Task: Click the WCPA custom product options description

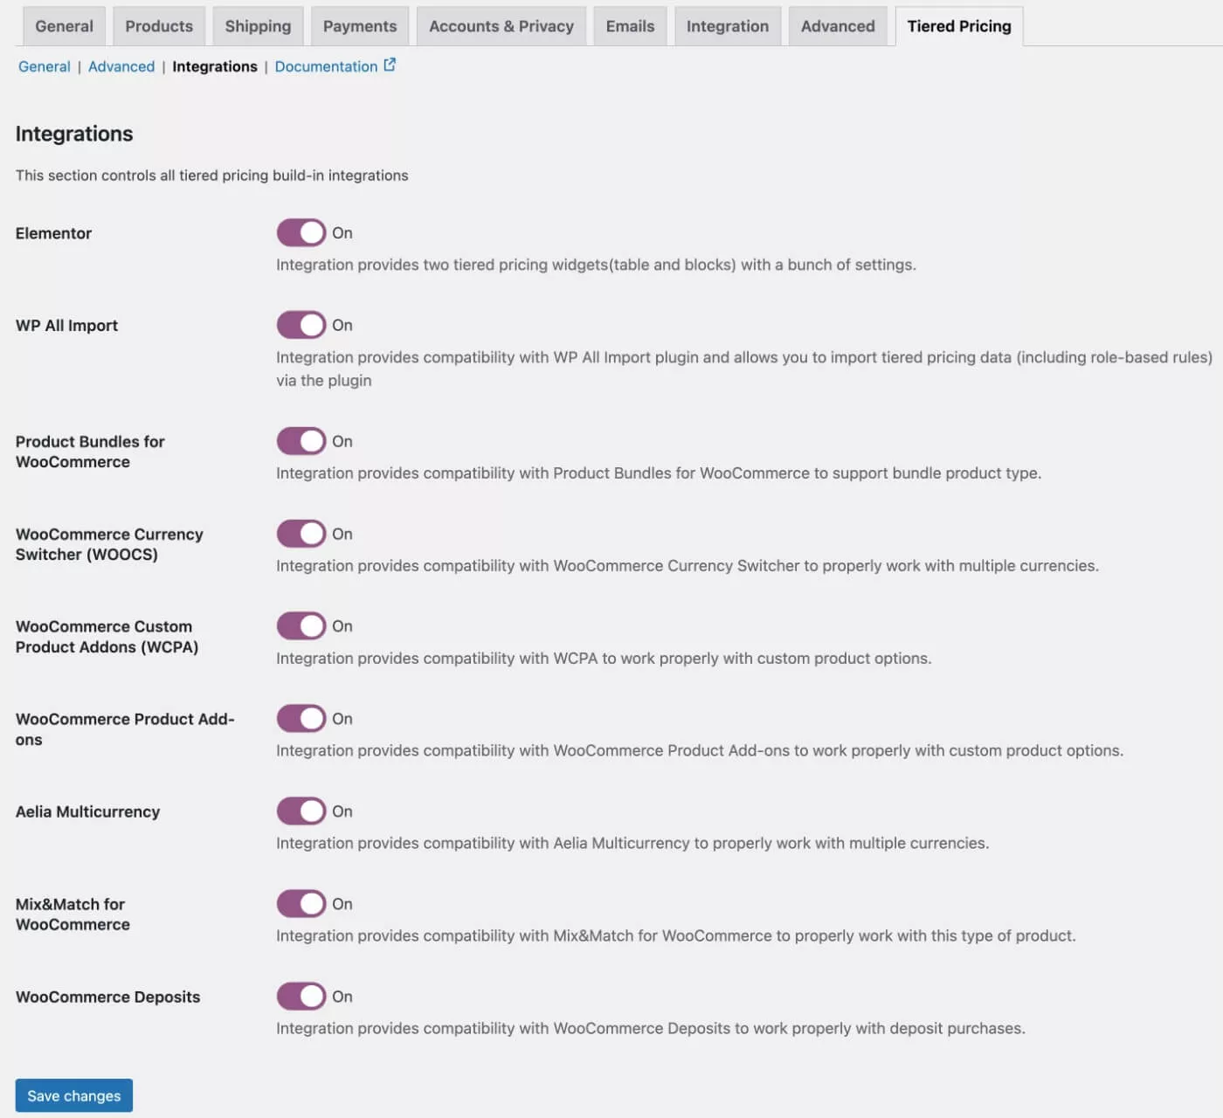Action: [604, 658]
